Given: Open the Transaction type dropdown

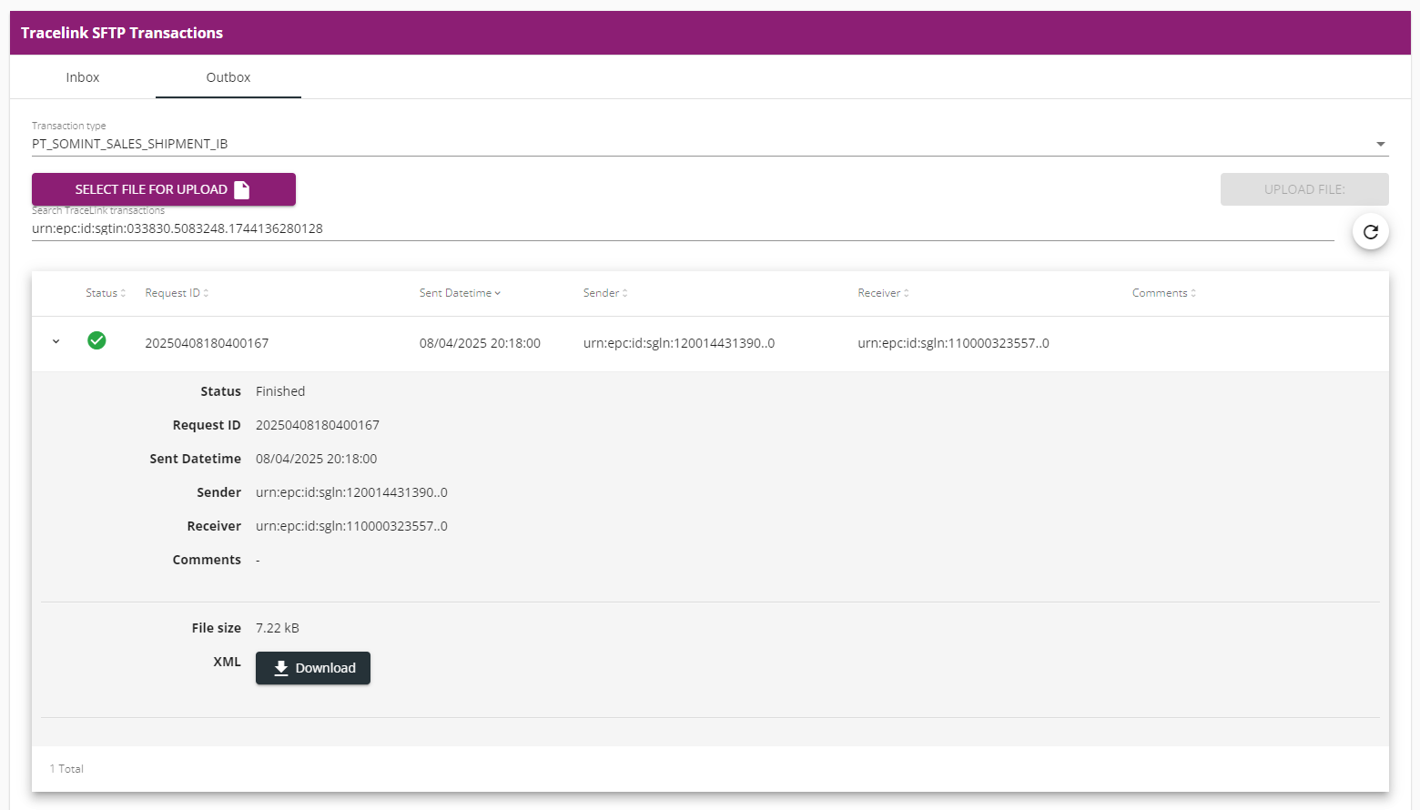Looking at the screenshot, I should coord(710,144).
